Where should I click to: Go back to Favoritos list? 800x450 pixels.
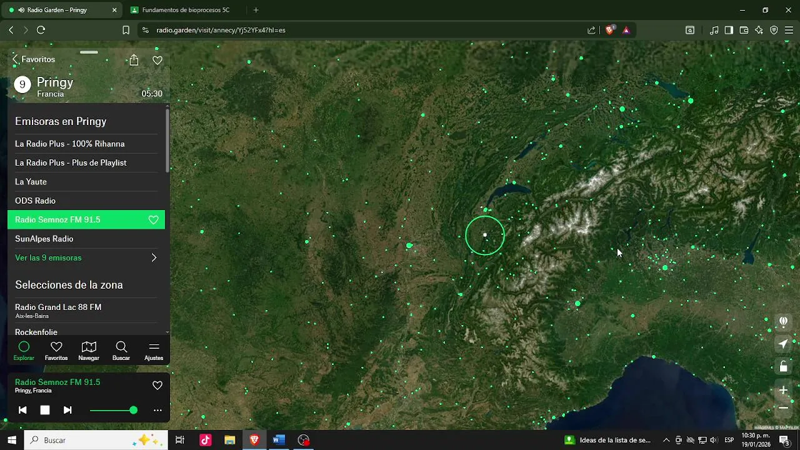(34, 59)
